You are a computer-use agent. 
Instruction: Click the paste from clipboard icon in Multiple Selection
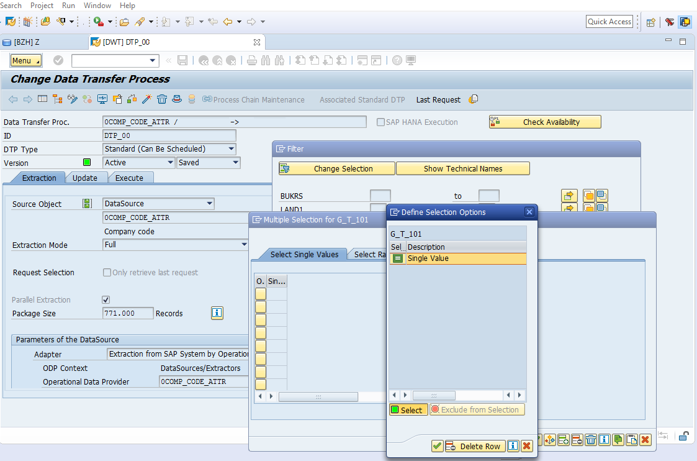[632, 440]
